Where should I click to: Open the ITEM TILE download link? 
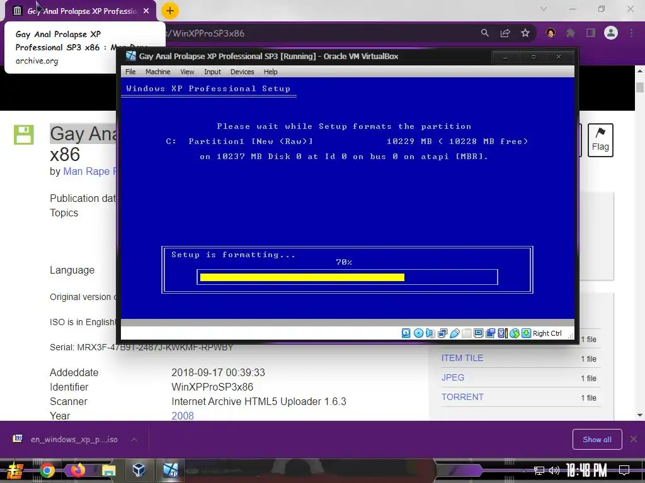point(462,358)
